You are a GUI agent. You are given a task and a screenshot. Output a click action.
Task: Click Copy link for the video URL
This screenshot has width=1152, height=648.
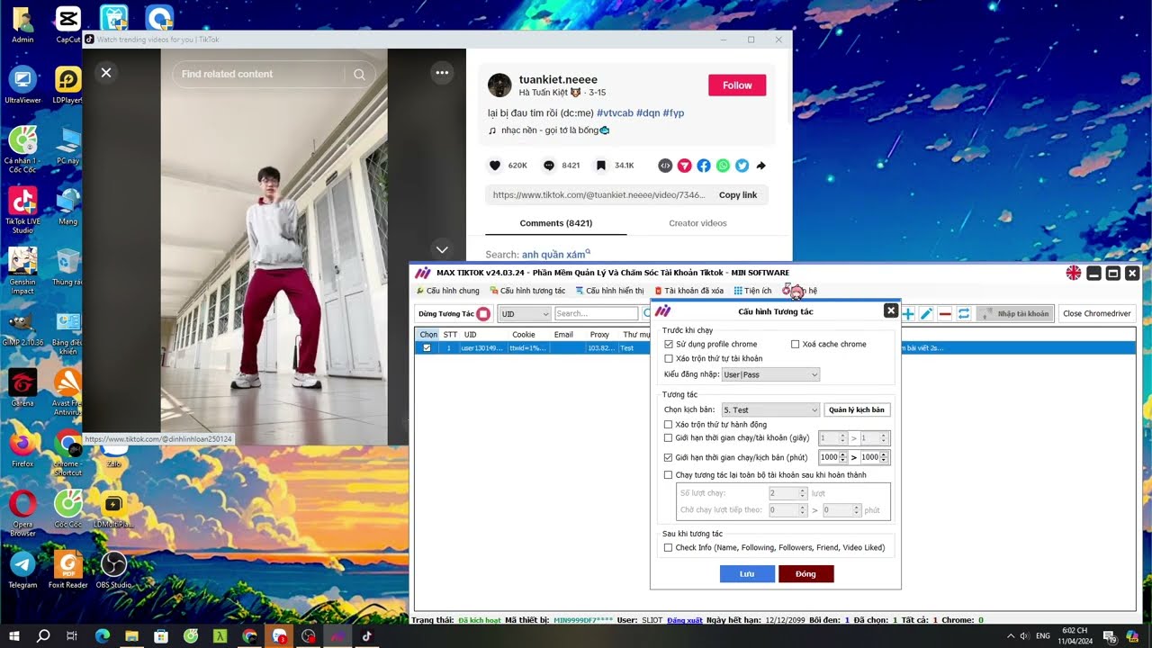click(738, 195)
